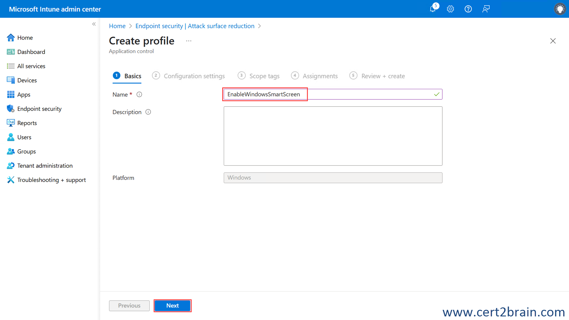The width and height of the screenshot is (569, 320).
Task: Open Users navigation item
Action: 24,137
